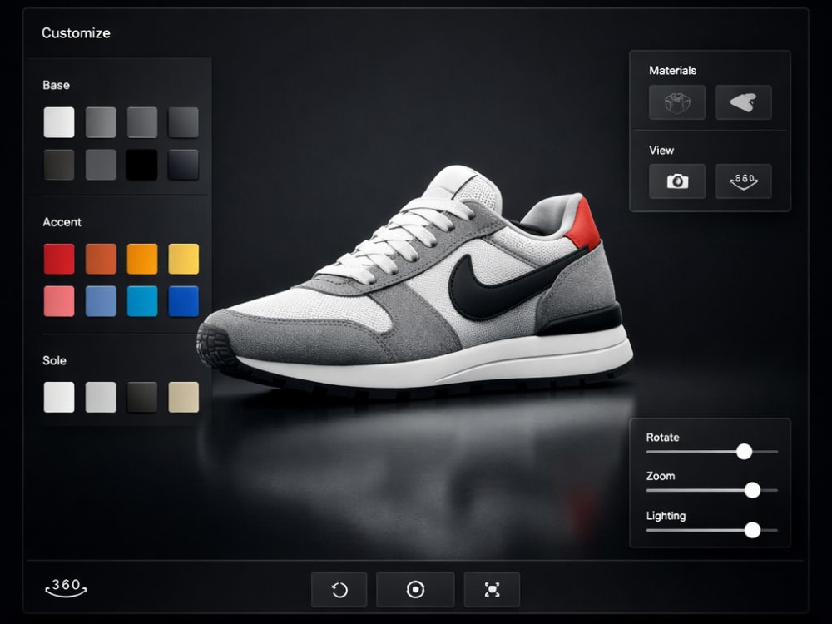This screenshot has height=624, width=832.
Task: Click the Base section label
Action: (x=57, y=85)
